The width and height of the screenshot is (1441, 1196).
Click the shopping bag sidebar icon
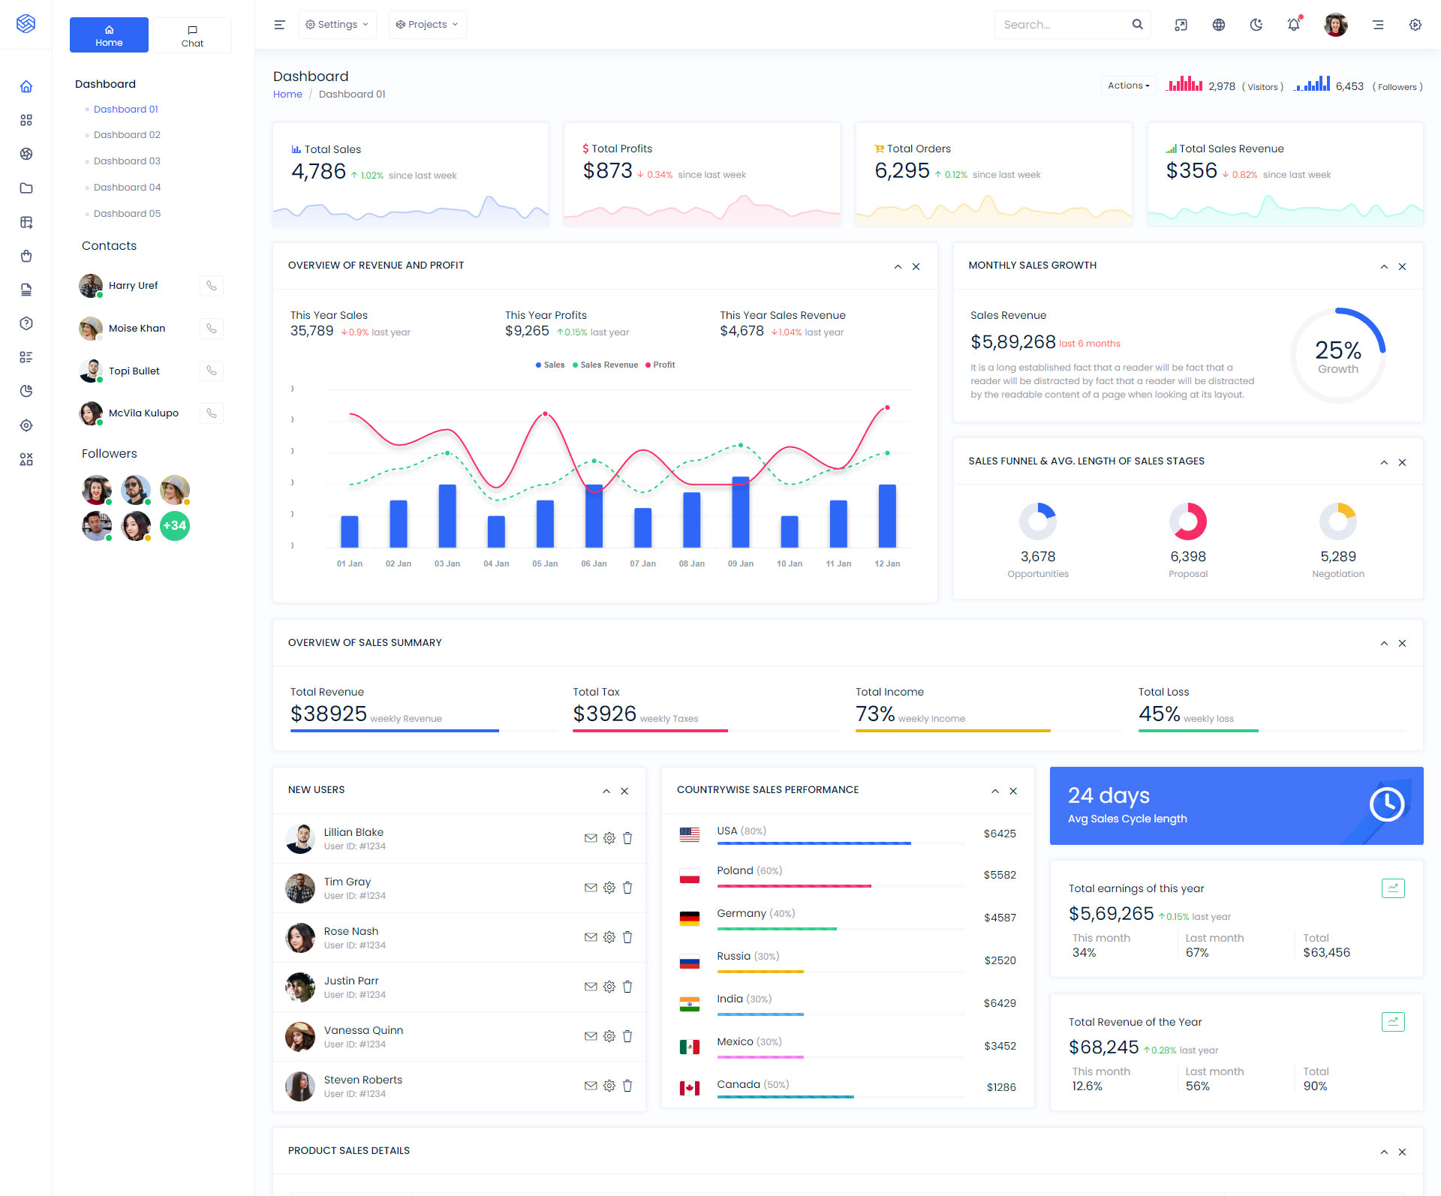[26, 256]
